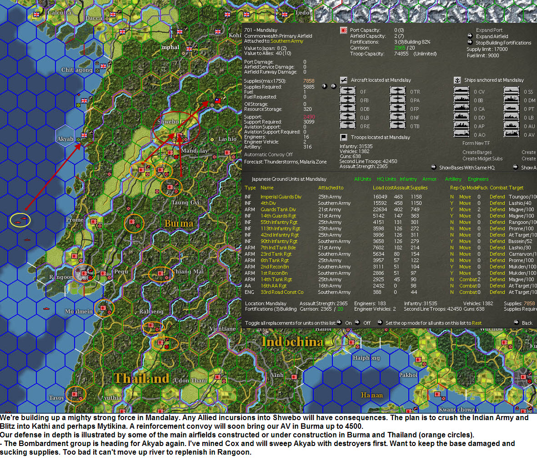The height and width of the screenshot is (461, 537).
Task: Click the night fighter (NF) aircraft icon
Action: click(397, 117)
